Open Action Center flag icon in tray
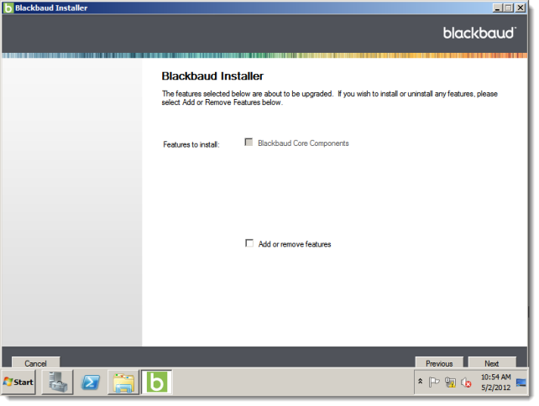Viewport: 539px width, 406px height. coord(434,382)
